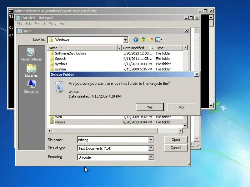Open Notepad View menu
This screenshot has width=250, height=187.
[52, 24]
